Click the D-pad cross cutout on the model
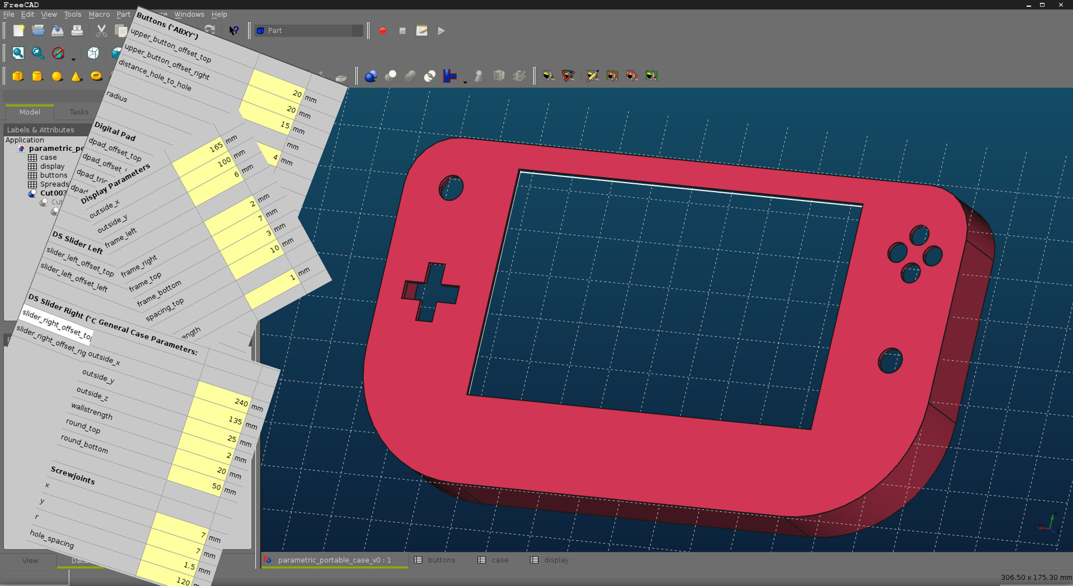The height and width of the screenshot is (586, 1073). 431,292
